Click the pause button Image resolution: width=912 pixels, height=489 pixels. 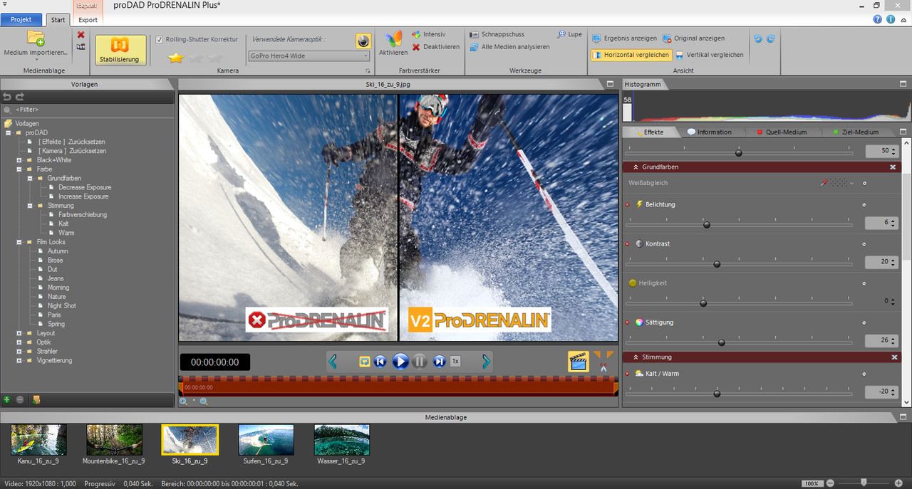coord(420,362)
